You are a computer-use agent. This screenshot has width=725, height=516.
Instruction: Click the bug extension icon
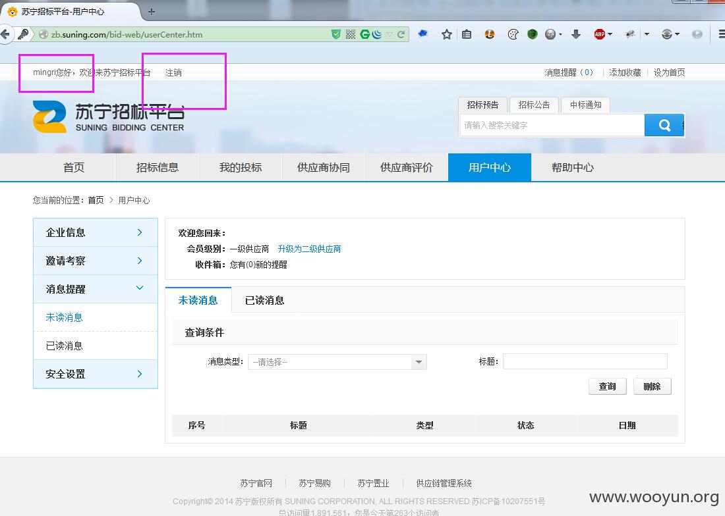(x=629, y=34)
